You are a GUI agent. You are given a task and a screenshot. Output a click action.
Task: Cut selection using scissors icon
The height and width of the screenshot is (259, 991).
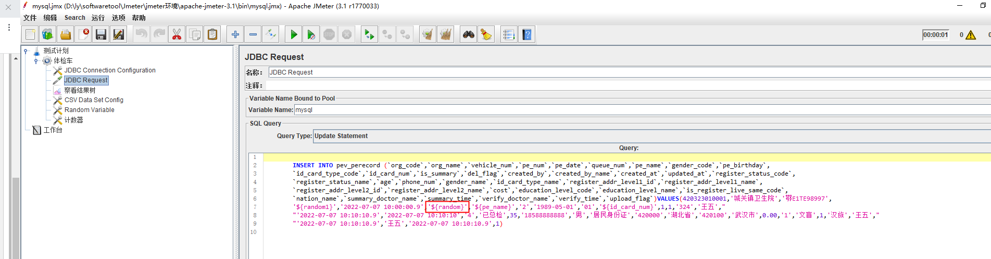pos(177,34)
